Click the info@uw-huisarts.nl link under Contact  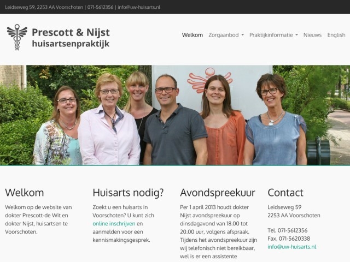(291, 247)
